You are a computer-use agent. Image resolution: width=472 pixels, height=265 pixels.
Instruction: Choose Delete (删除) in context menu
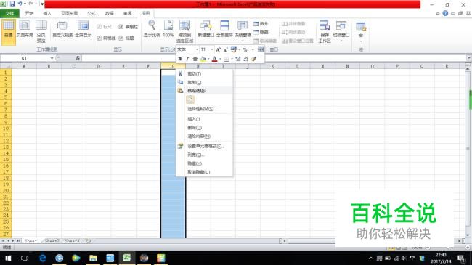tap(204, 128)
